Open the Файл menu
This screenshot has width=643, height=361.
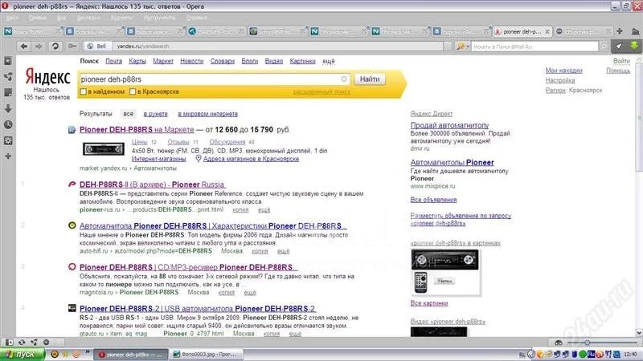[12, 18]
